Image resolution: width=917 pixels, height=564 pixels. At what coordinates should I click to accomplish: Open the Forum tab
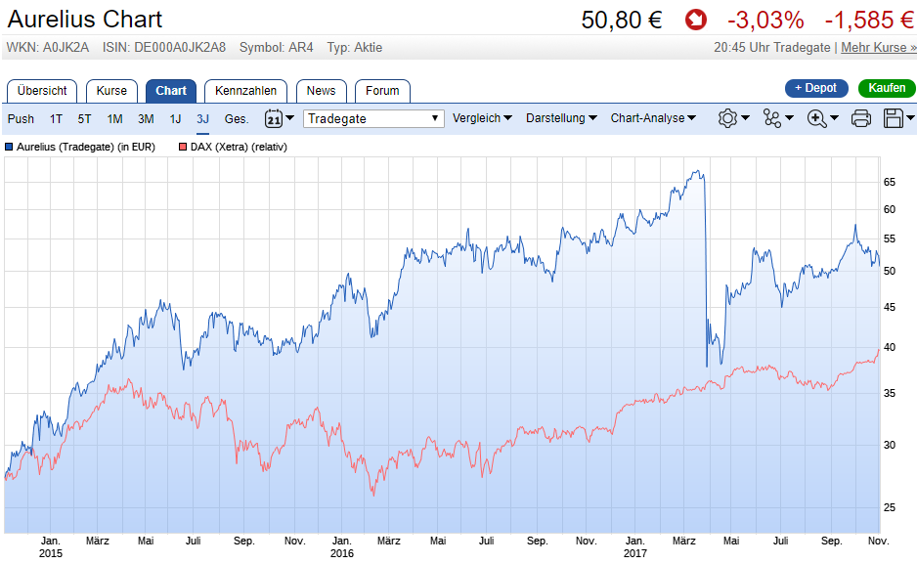[382, 91]
